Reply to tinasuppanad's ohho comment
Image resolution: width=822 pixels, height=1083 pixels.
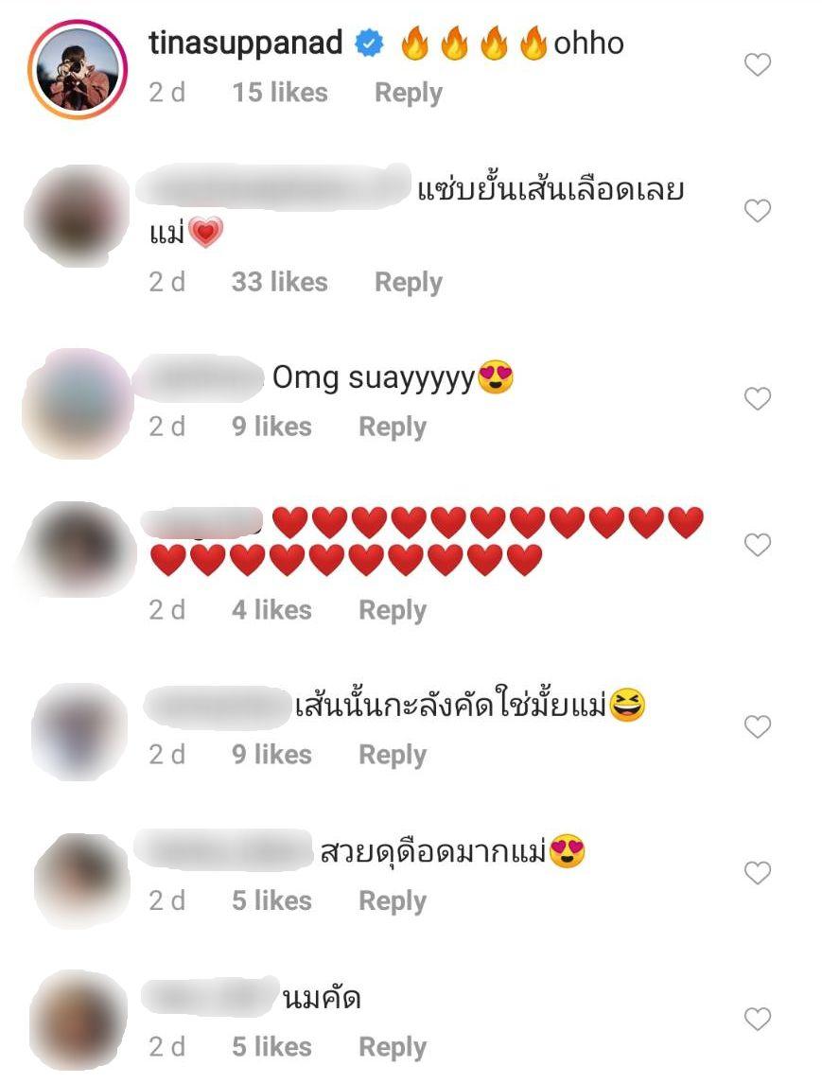(x=409, y=93)
